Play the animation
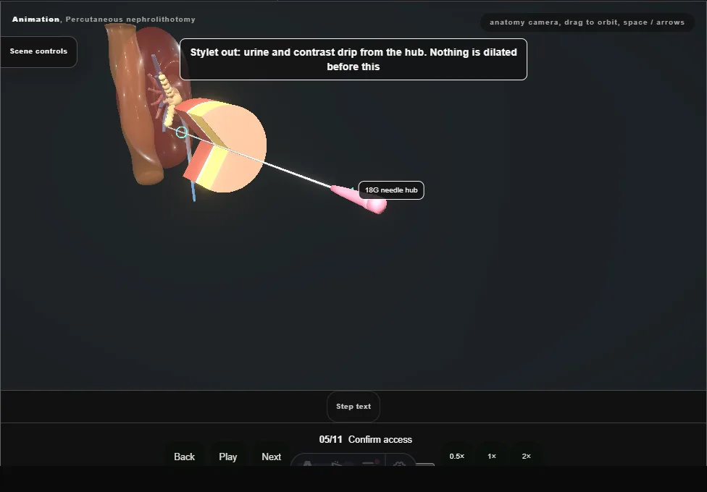Viewport: 707px width, 492px height. [x=227, y=457]
